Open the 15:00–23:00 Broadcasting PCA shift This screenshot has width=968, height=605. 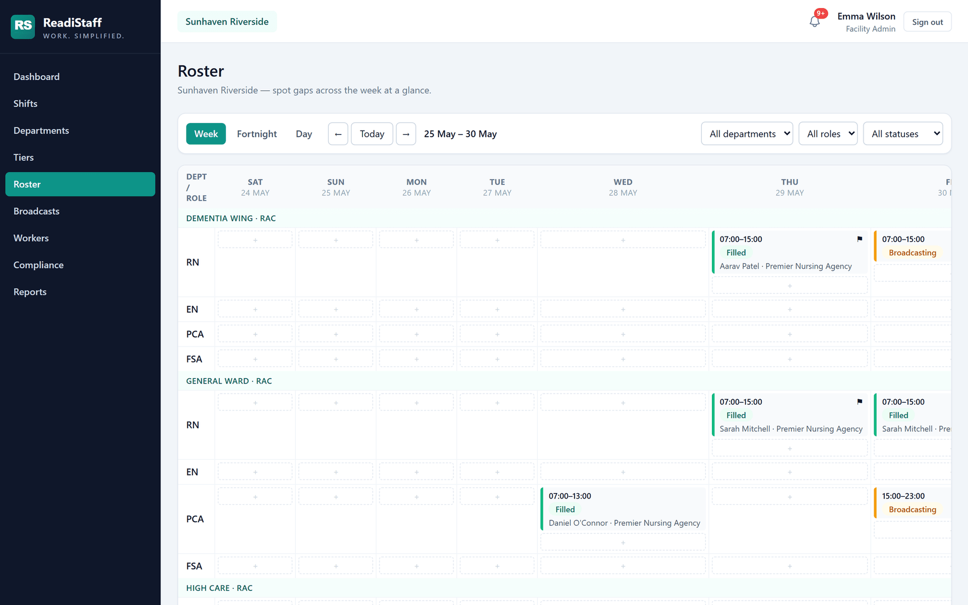[x=912, y=503]
